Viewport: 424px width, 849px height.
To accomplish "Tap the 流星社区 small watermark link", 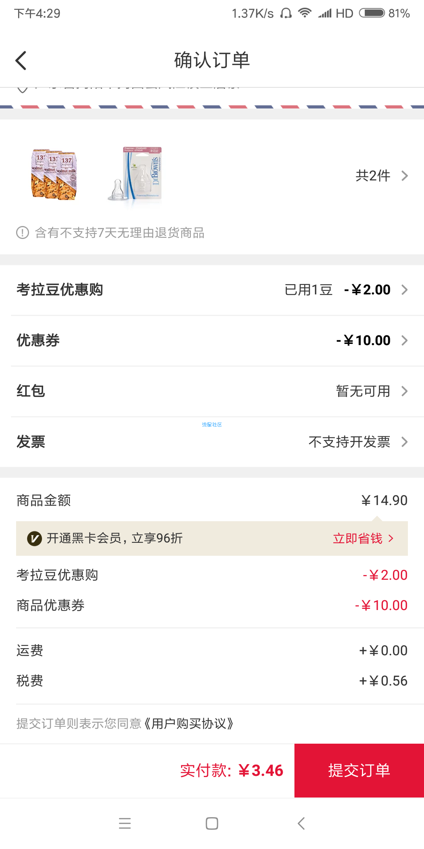I will coord(212,424).
